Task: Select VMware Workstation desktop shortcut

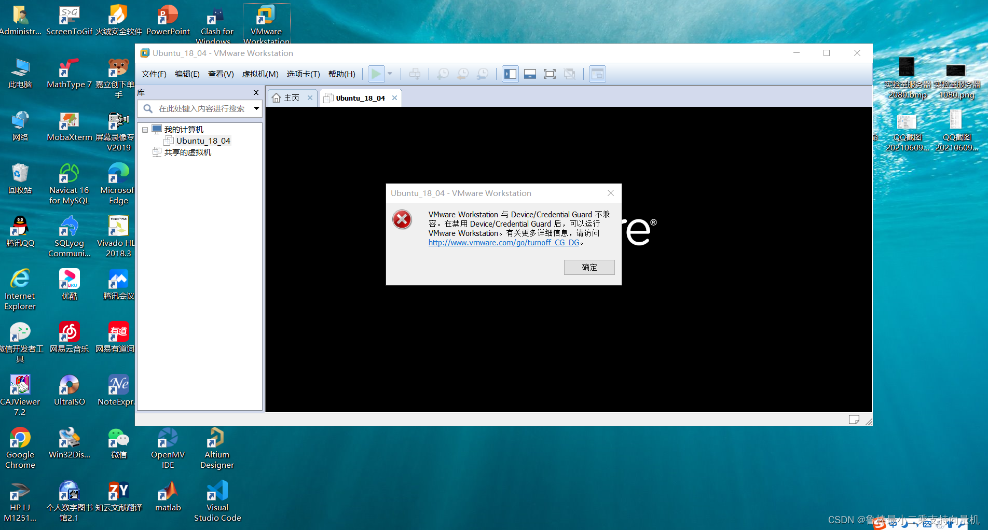Action: pyautogui.click(x=266, y=24)
